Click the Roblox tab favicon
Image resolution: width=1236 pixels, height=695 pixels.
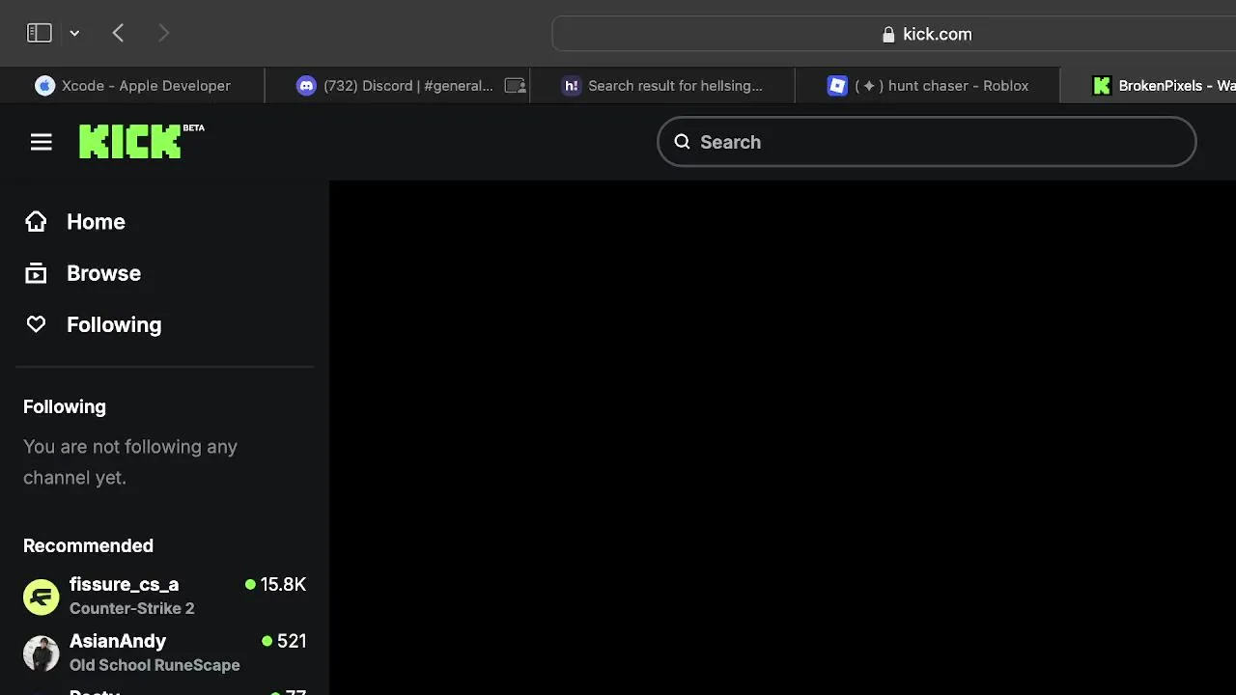(x=837, y=85)
